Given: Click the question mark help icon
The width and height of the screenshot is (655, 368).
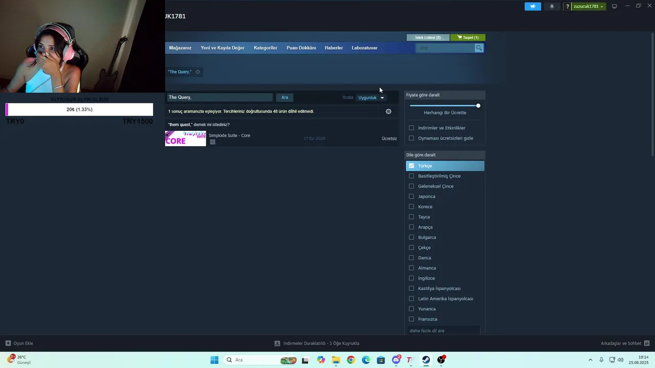Looking at the screenshot, I should [567, 6].
